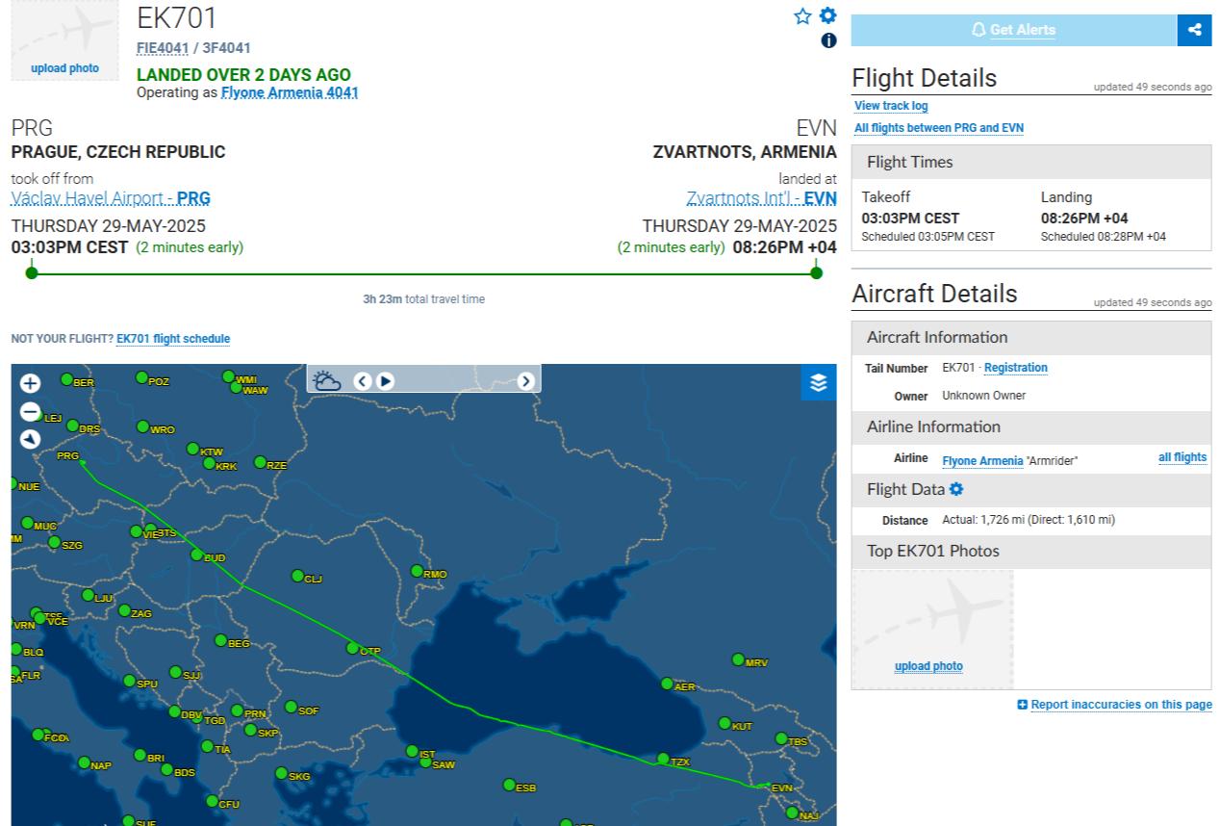This screenshot has width=1220, height=826.
Task: Click the '3h 23m total travel time' text
Action: tap(424, 299)
